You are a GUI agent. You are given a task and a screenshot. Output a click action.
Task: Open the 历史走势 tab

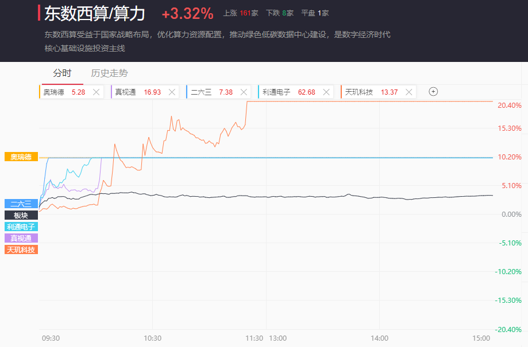(109, 73)
